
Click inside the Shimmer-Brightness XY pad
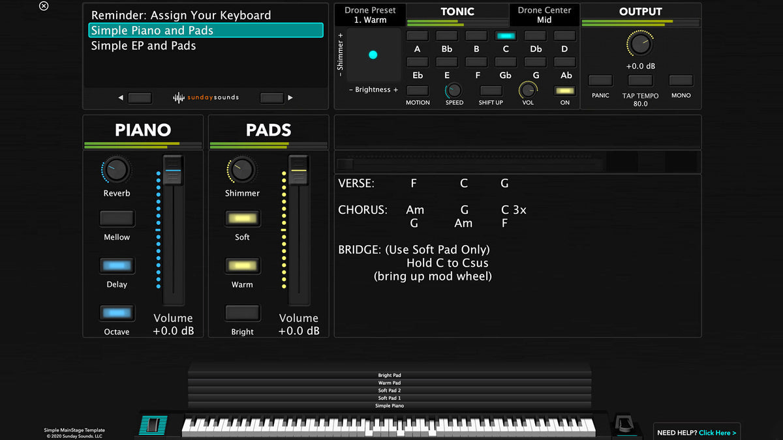pos(373,55)
